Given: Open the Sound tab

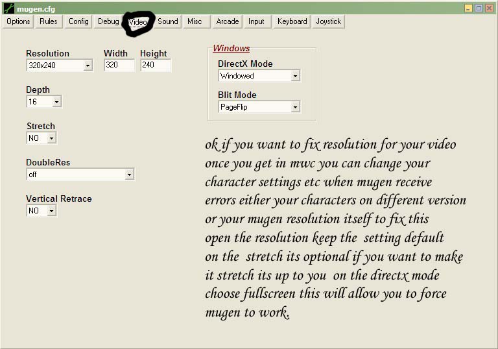Looking at the screenshot, I should (x=168, y=21).
